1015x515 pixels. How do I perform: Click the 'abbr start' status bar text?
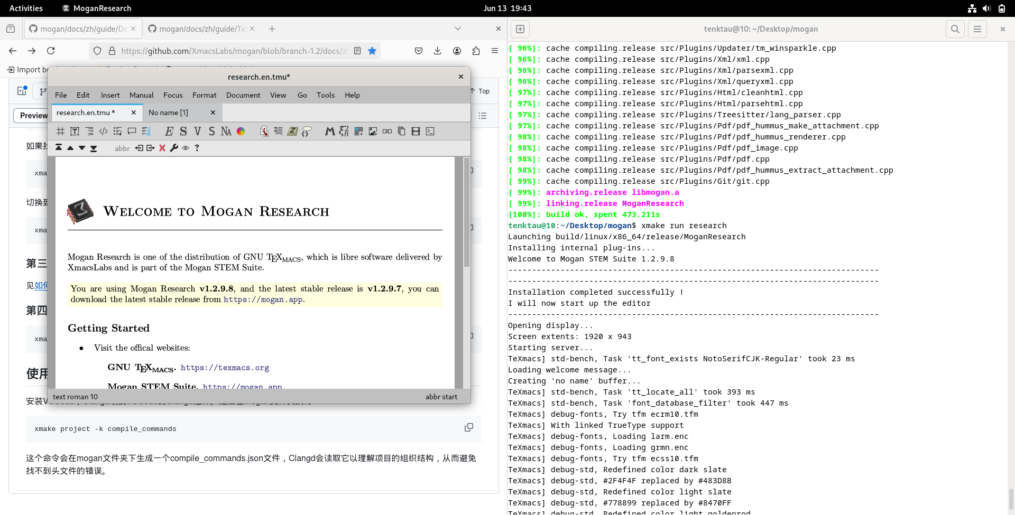coord(441,397)
